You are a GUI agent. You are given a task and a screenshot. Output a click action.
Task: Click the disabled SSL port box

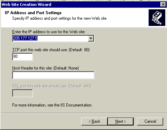pos(23,93)
